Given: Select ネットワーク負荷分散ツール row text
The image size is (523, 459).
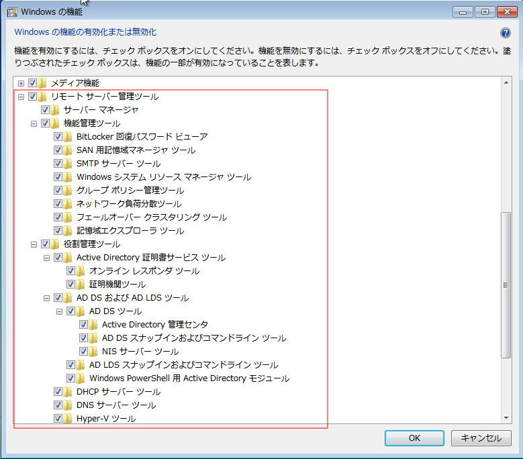Looking at the screenshot, I should 129,204.
